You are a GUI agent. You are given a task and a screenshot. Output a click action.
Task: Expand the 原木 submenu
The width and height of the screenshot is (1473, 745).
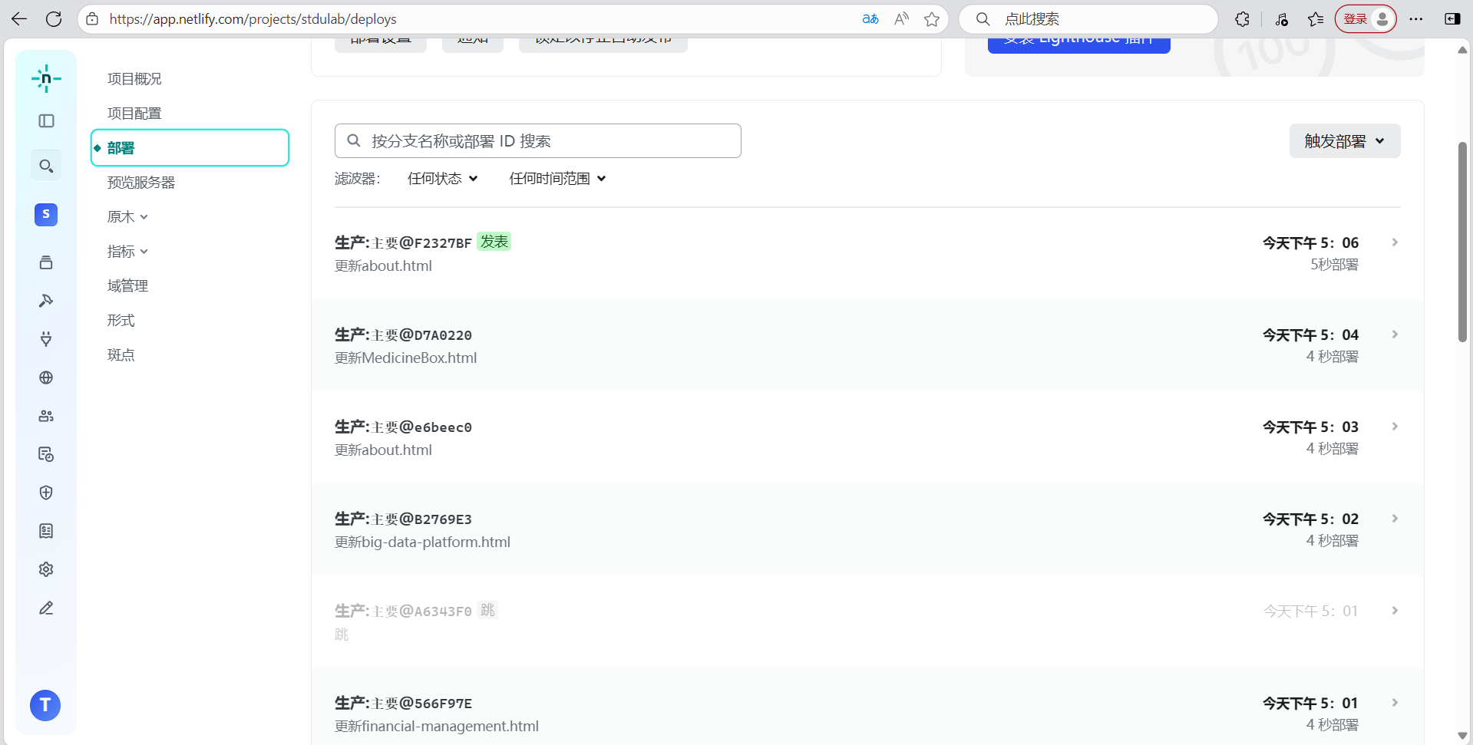point(127,217)
